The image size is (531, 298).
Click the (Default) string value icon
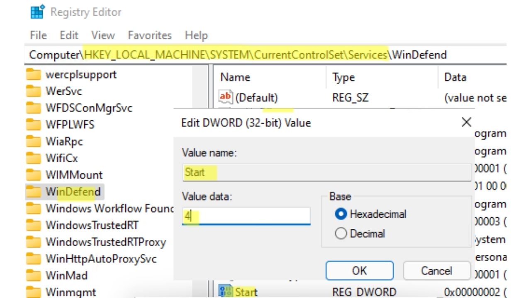click(x=226, y=98)
